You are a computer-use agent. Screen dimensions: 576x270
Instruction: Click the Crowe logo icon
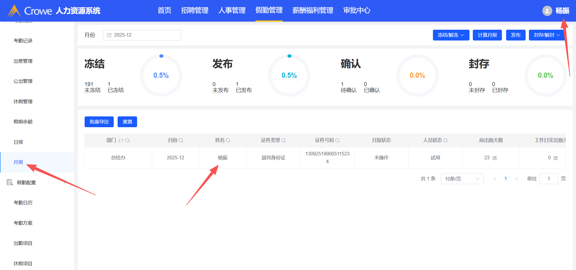[x=14, y=11]
